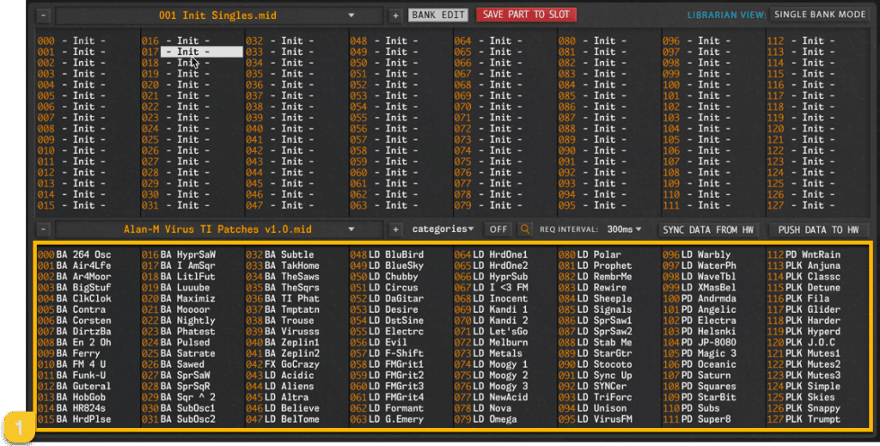Select patch 125 PLK Skies
The width and height of the screenshot is (880, 446).
coord(801,397)
